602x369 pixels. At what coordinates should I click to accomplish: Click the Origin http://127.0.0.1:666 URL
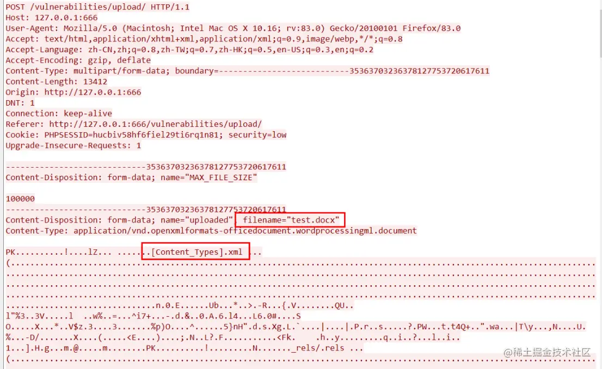click(93, 92)
